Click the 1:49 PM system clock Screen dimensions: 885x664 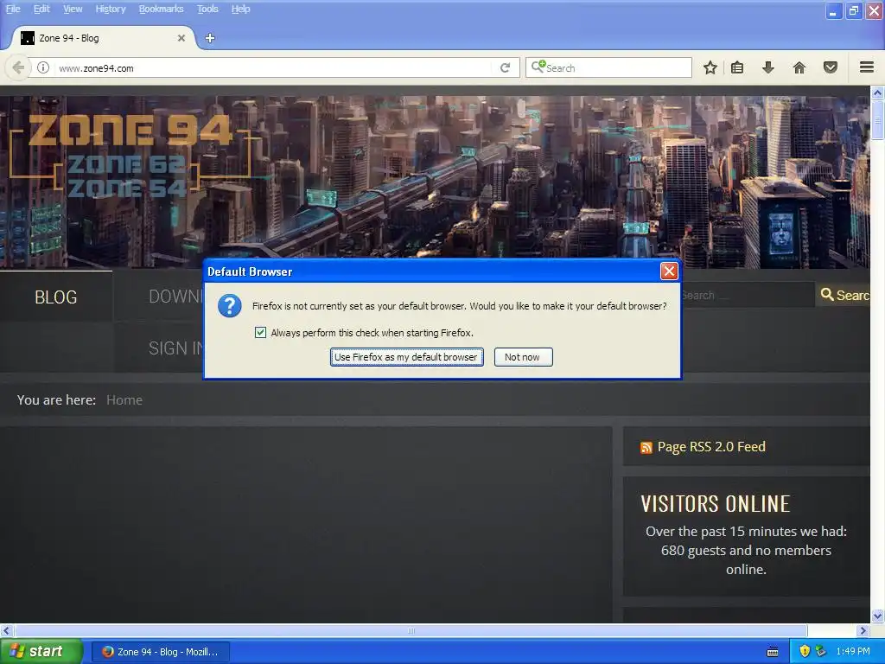pyautogui.click(x=853, y=651)
